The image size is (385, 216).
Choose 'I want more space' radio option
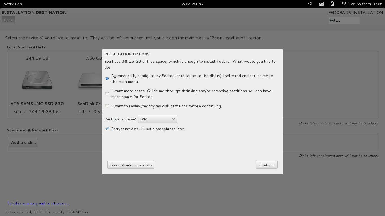tap(107, 94)
